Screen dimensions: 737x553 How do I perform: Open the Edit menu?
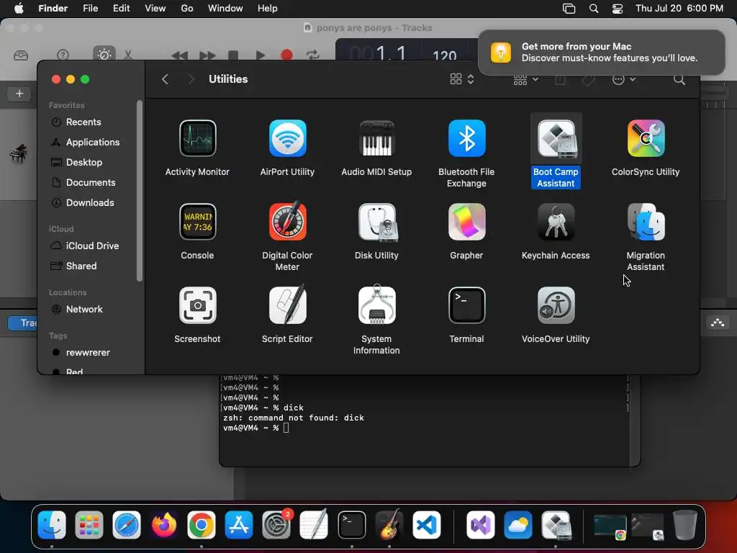[121, 9]
